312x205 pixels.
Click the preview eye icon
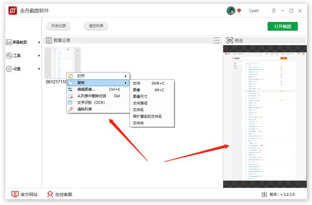230,40
